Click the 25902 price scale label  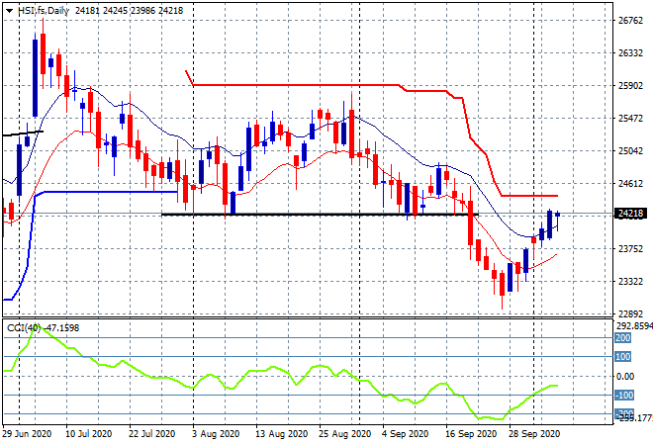(630, 86)
